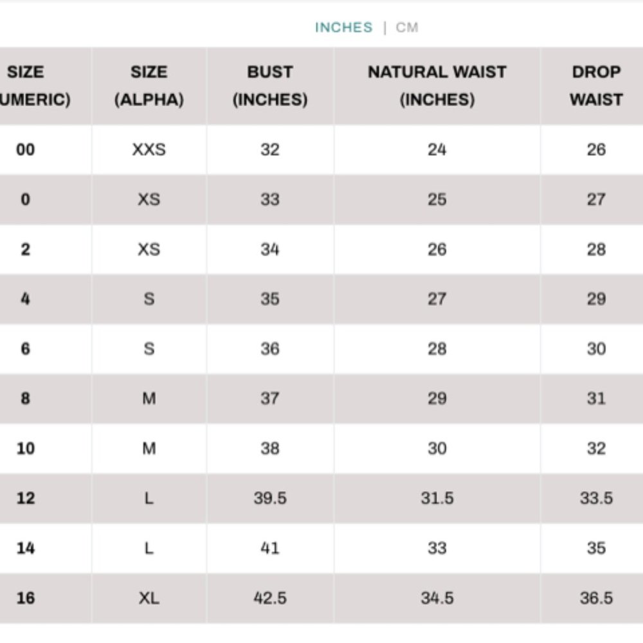Switch units to CM
The image size is (643, 643).
[407, 28]
